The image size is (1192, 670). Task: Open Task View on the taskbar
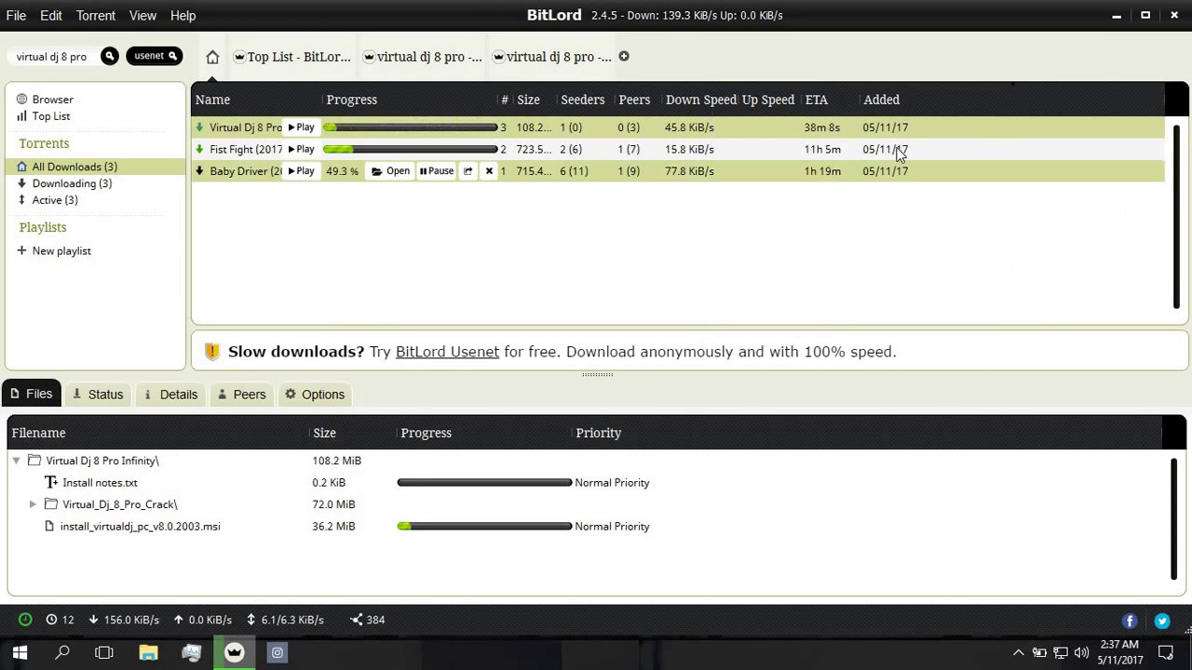pos(104,652)
